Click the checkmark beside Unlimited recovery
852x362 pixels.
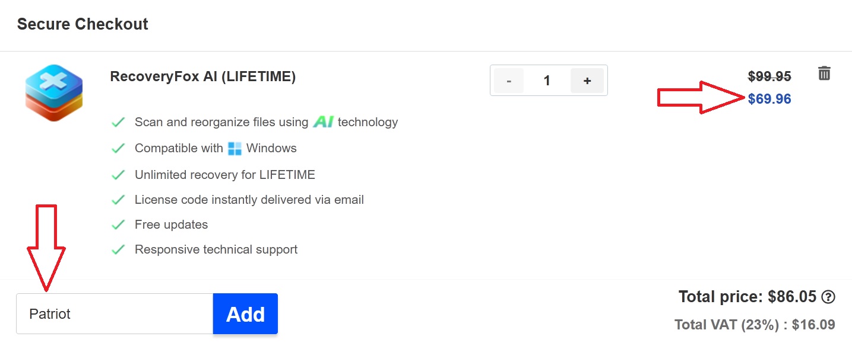tap(118, 174)
